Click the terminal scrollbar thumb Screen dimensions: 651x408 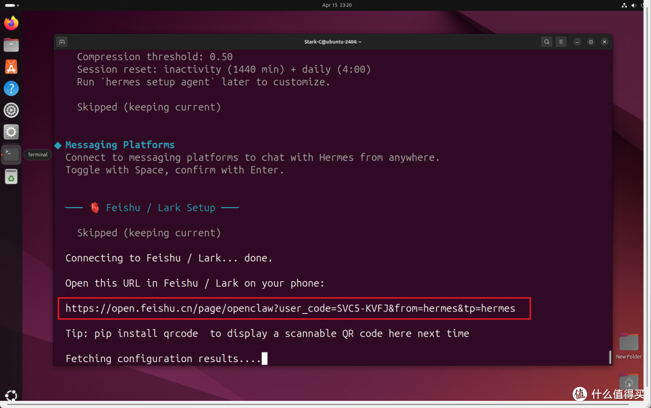tap(610, 357)
